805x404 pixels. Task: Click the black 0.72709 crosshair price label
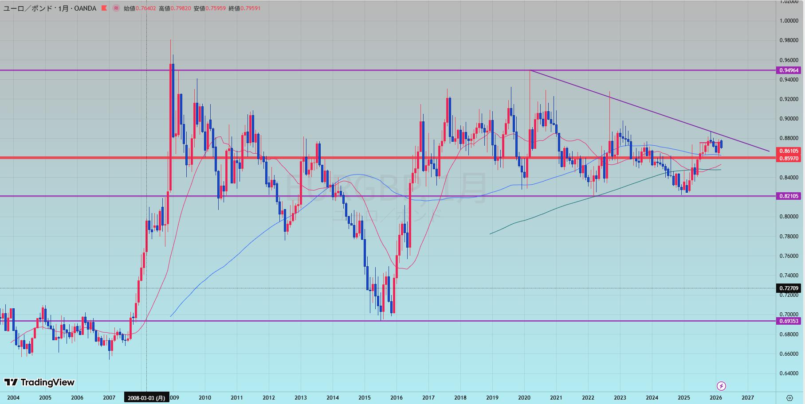pos(789,288)
